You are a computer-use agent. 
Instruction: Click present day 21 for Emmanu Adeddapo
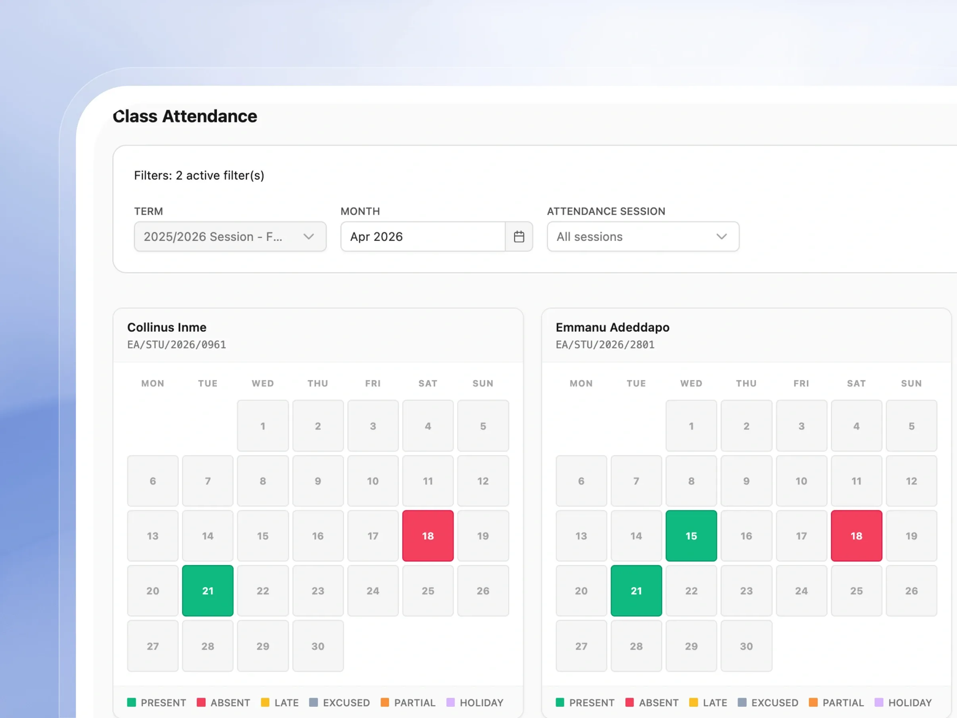pos(636,591)
